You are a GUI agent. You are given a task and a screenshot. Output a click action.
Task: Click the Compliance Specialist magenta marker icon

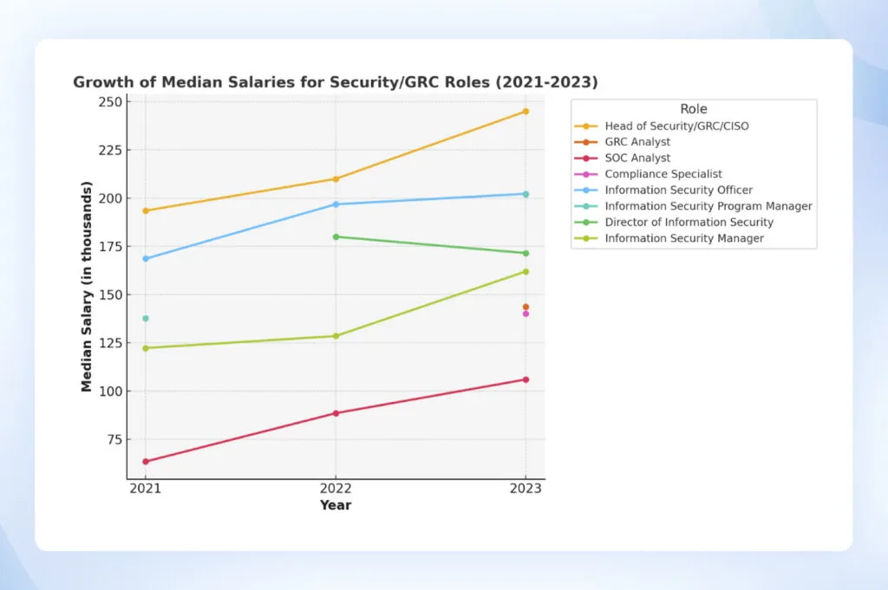585,173
